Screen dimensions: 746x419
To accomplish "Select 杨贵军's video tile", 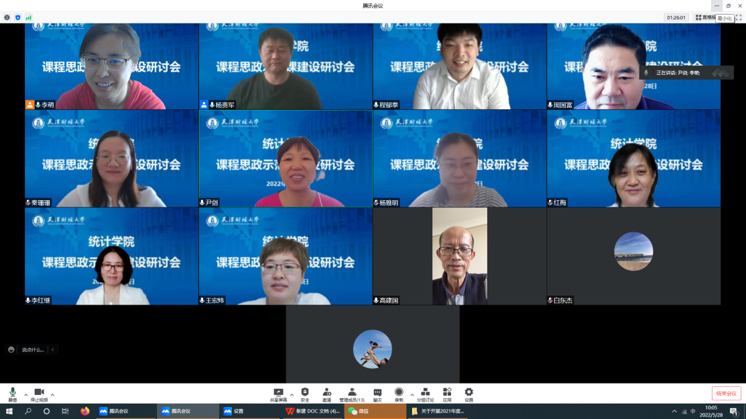I will [286, 66].
